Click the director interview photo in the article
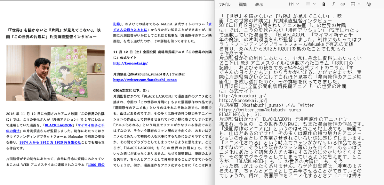 click(55, 73)
